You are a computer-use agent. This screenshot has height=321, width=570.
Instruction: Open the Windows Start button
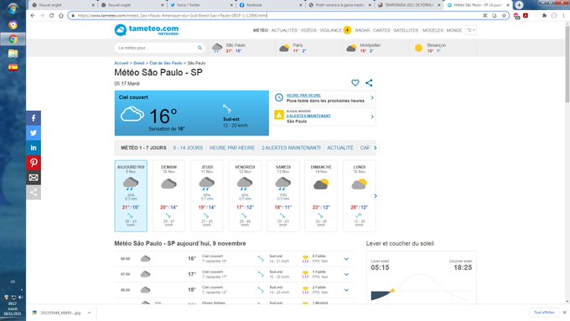click(13, 8)
